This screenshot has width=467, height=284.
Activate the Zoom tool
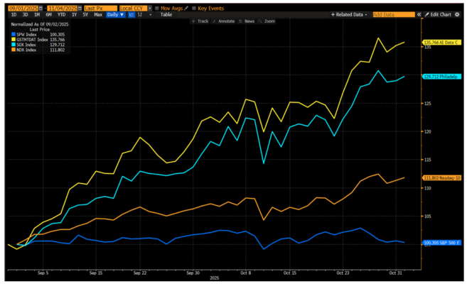[x=268, y=22]
